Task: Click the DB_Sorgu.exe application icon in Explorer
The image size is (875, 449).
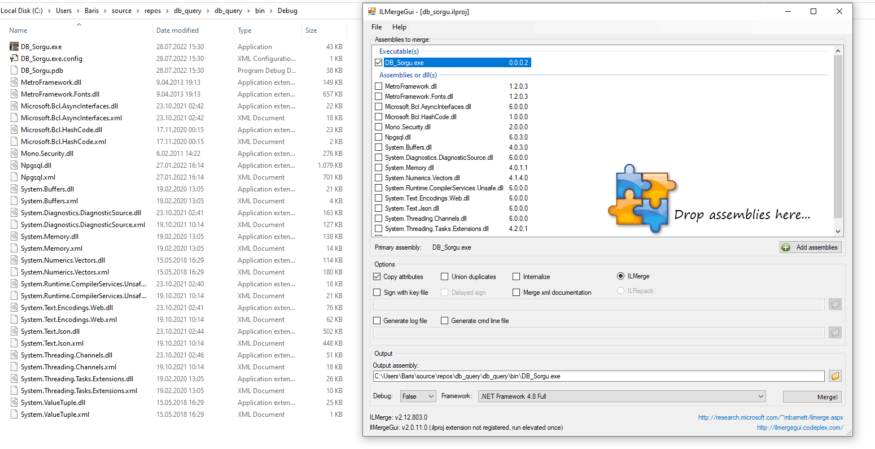Action: point(14,46)
